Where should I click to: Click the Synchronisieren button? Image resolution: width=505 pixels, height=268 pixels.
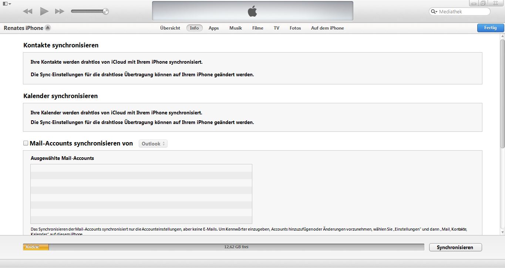click(455, 247)
